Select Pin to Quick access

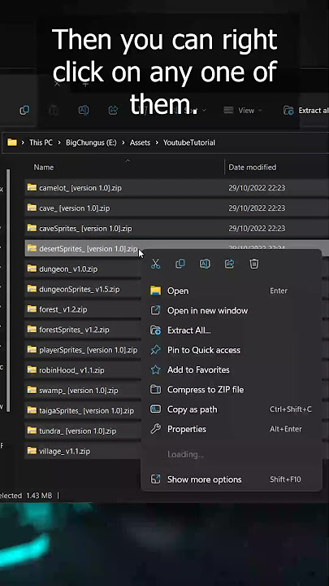click(x=232, y=350)
